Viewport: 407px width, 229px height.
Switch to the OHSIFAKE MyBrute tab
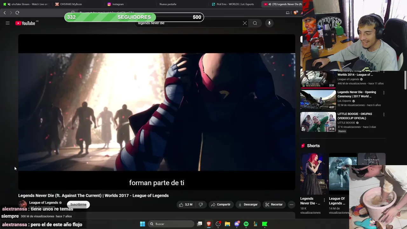[77, 4]
